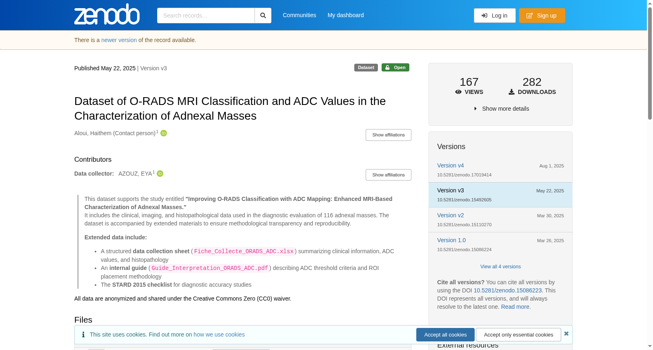Open the Communities menu item
The width and height of the screenshot is (653, 350).
300,15
